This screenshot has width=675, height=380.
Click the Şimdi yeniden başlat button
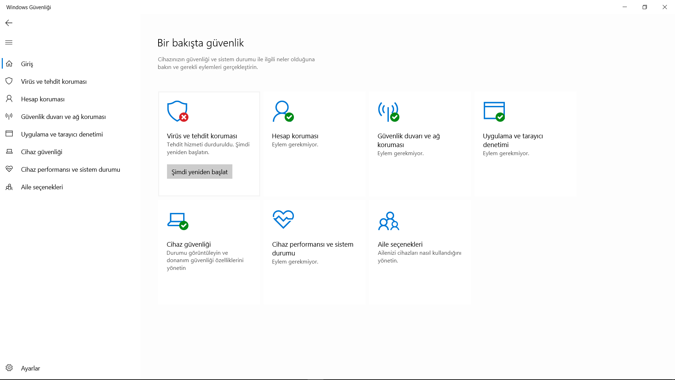(199, 172)
